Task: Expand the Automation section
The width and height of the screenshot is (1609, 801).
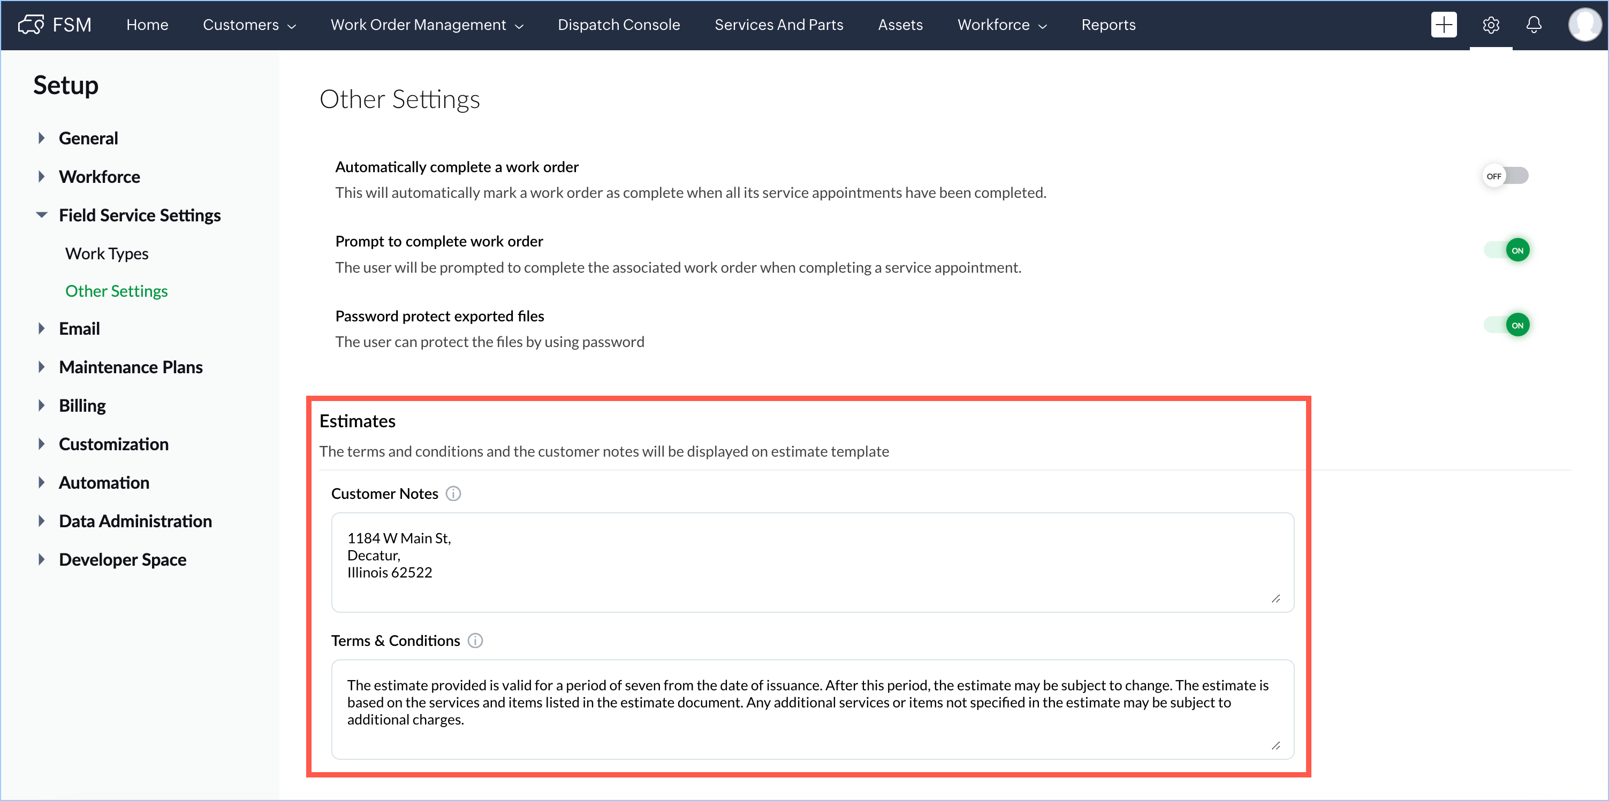Action: pos(41,483)
